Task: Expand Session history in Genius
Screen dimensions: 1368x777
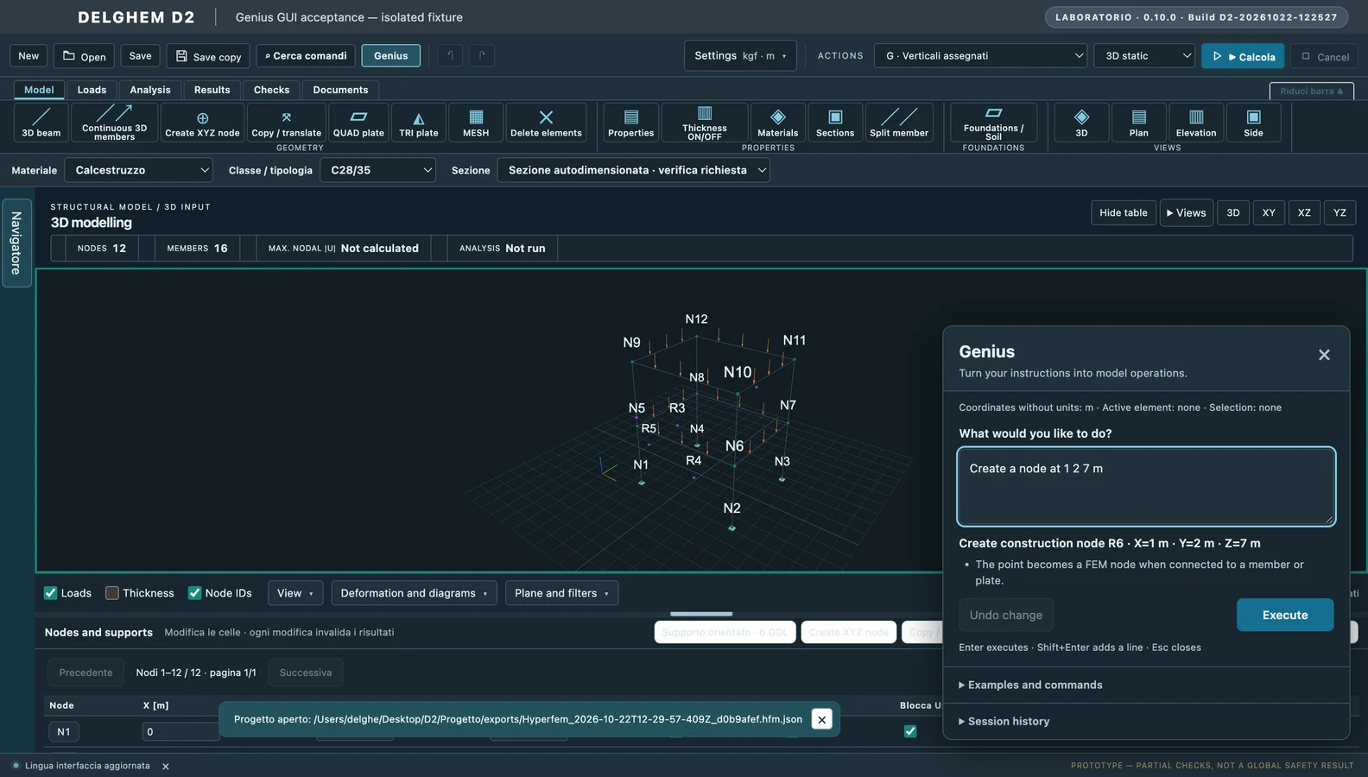Action: [x=1008, y=721]
